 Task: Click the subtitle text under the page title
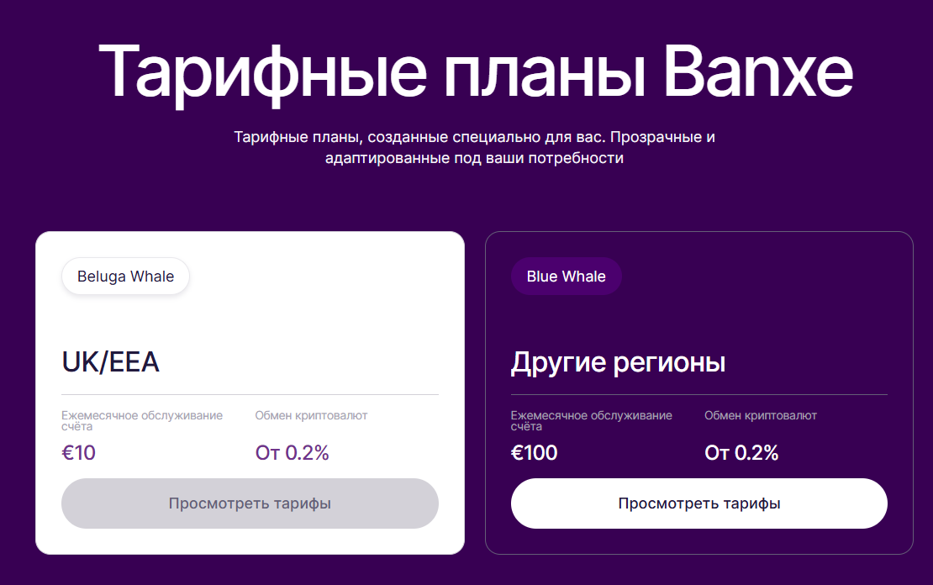pyautogui.click(x=475, y=146)
